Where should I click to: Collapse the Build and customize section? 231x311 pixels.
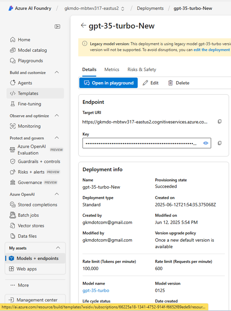click(57, 72)
